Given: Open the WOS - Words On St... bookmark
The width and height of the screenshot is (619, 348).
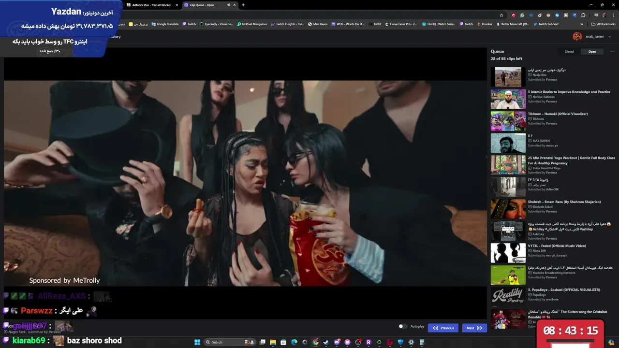Looking at the screenshot, I should (348, 24).
